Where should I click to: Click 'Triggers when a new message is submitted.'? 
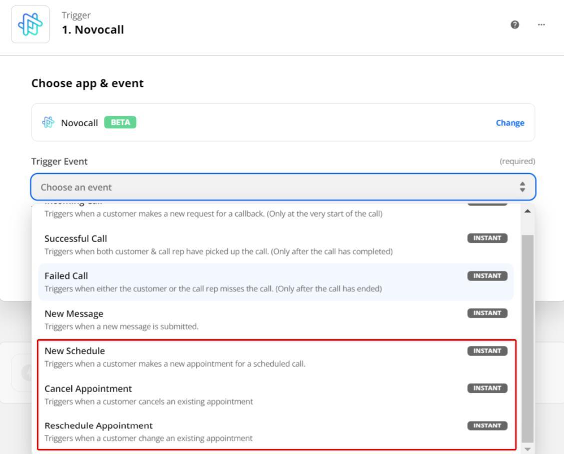121,326
